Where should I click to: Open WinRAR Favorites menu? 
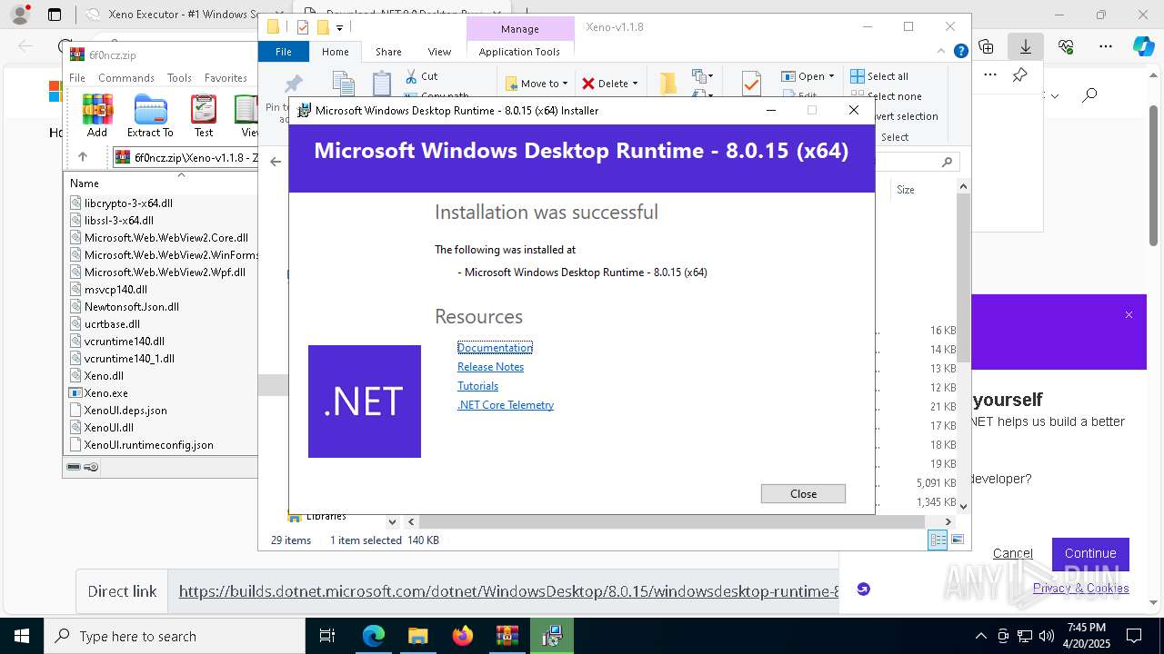(x=226, y=78)
